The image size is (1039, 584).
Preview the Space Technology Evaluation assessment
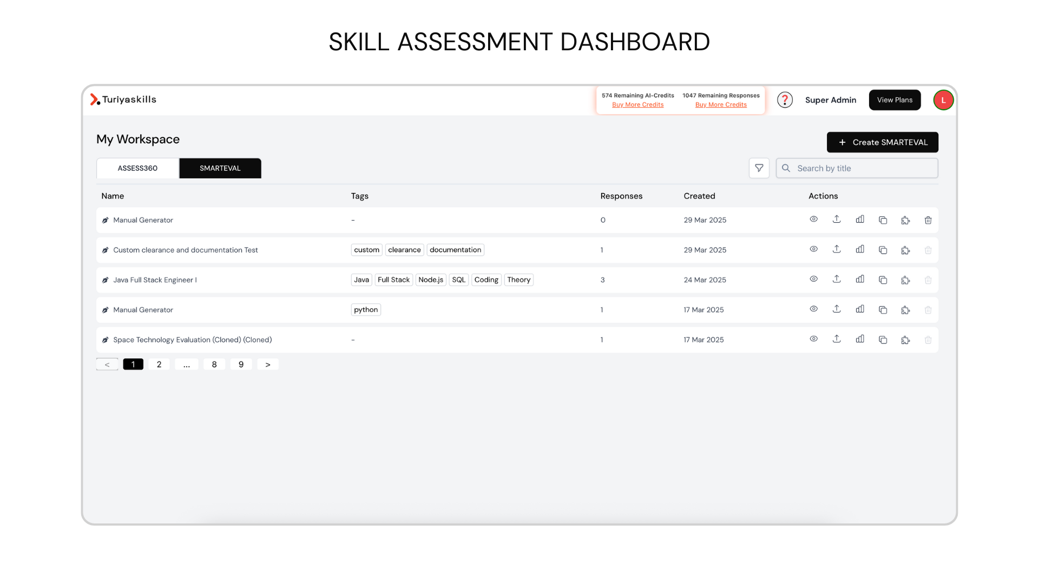(813, 339)
